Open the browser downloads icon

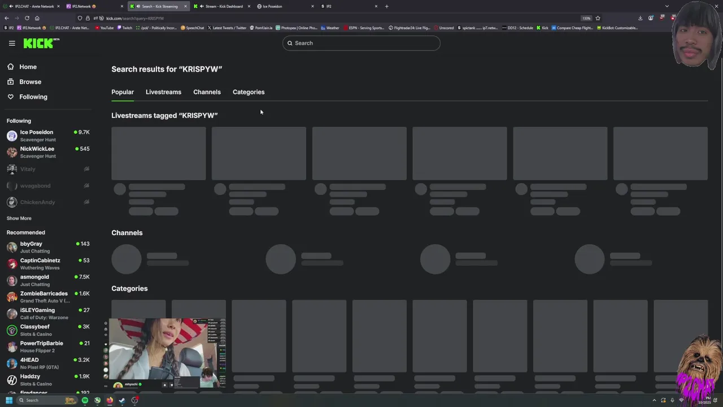[x=640, y=18]
